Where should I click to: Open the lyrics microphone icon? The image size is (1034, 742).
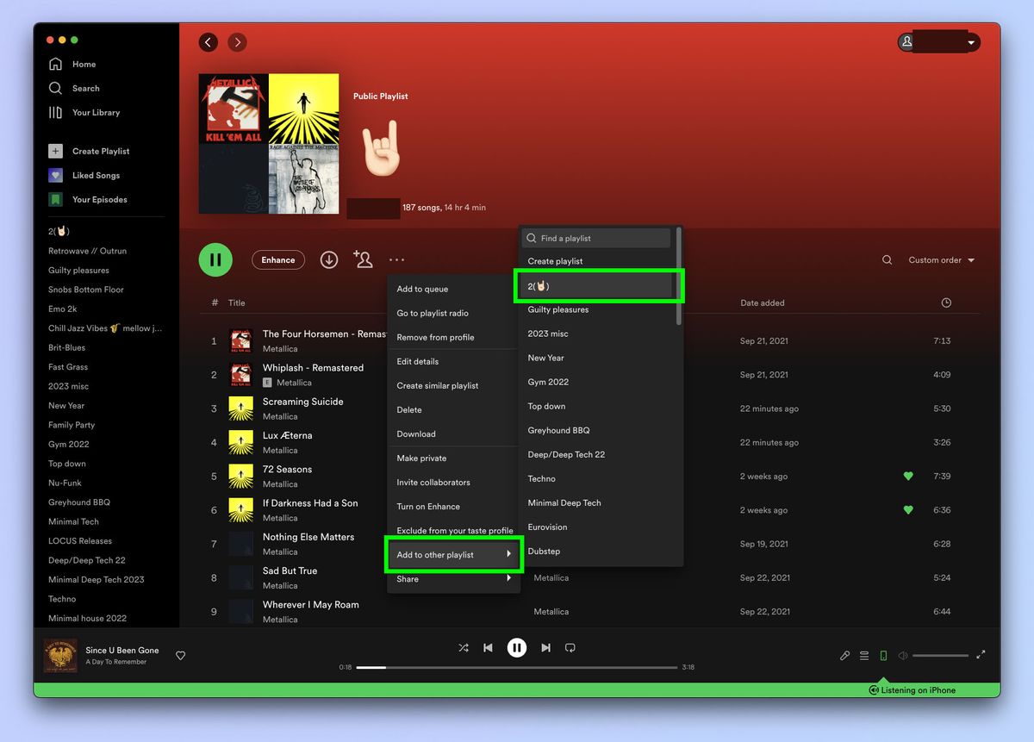tap(844, 656)
